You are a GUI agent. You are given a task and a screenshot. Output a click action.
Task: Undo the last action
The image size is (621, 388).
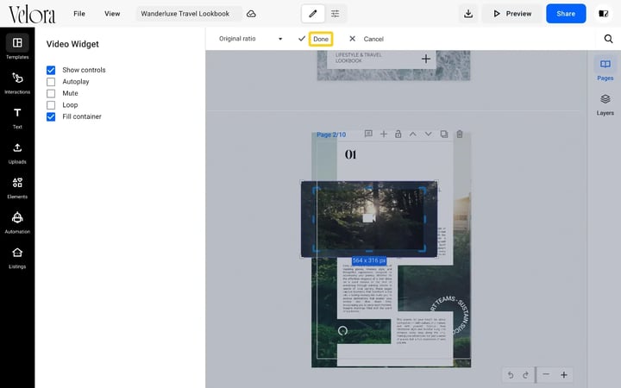coord(511,374)
